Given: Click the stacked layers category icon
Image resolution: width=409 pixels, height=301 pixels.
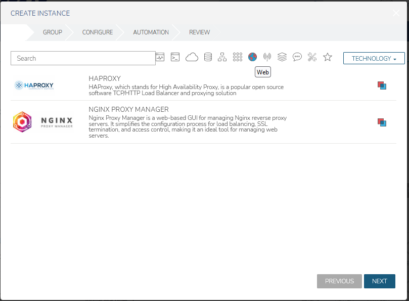Looking at the screenshot, I should pyautogui.click(x=282, y=58).
